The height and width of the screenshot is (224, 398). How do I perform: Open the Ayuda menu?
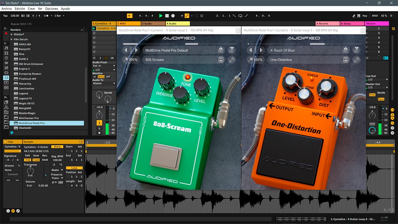click(x=65, y=9)
